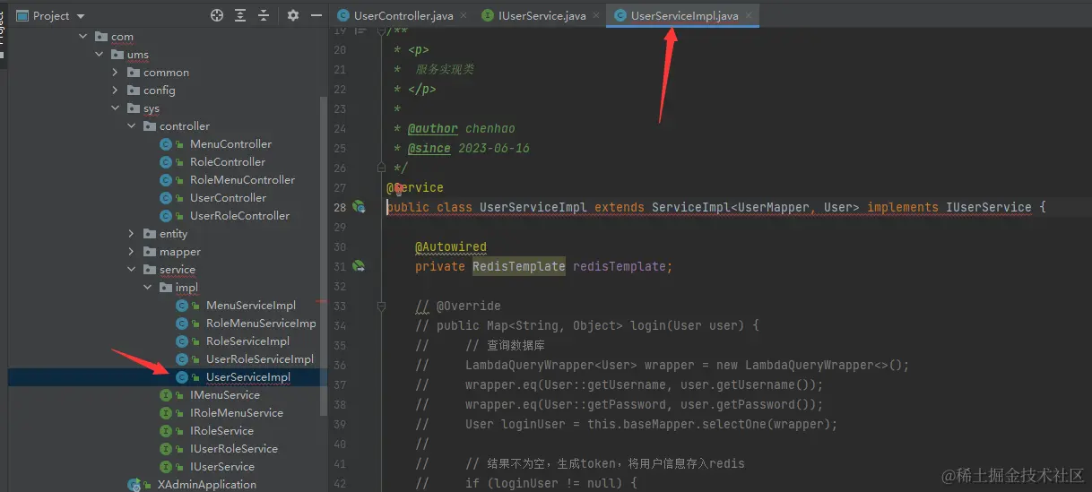Close the UserServiceImpl.java tab
This screenshot has width=1092, height=492.
tap(749, 15)
